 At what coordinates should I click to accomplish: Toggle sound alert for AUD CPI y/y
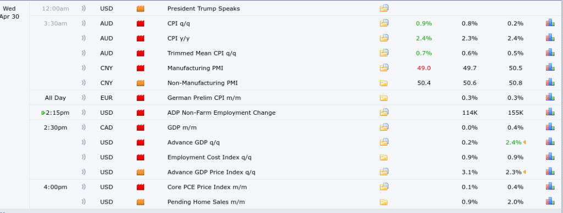coord(84,38)
